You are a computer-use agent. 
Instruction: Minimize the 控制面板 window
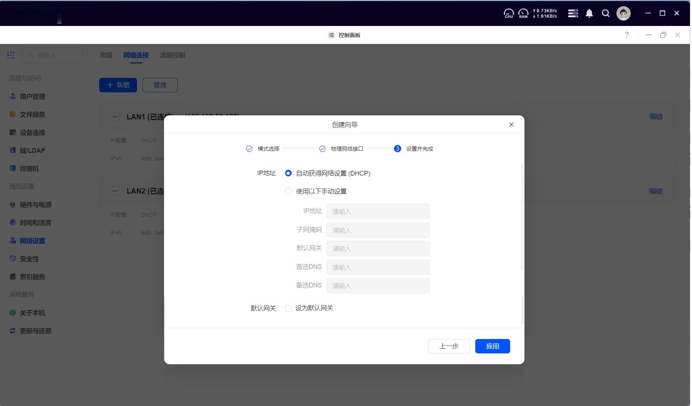click(x=649, y=35)
